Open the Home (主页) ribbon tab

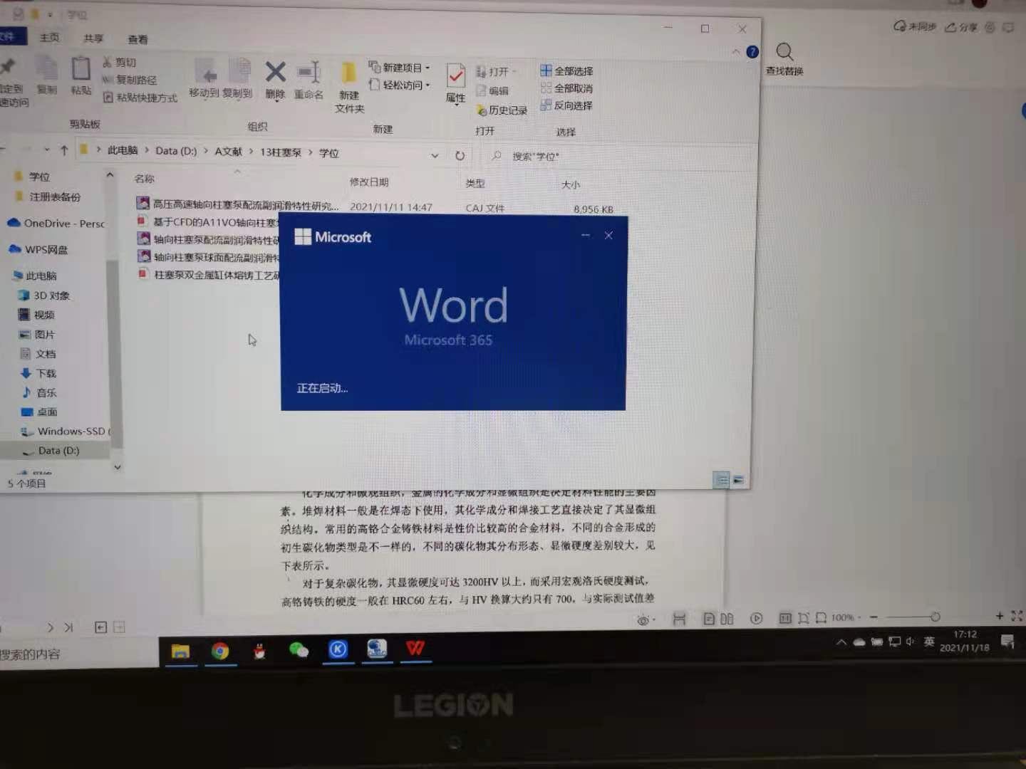[x=49, y=37]
